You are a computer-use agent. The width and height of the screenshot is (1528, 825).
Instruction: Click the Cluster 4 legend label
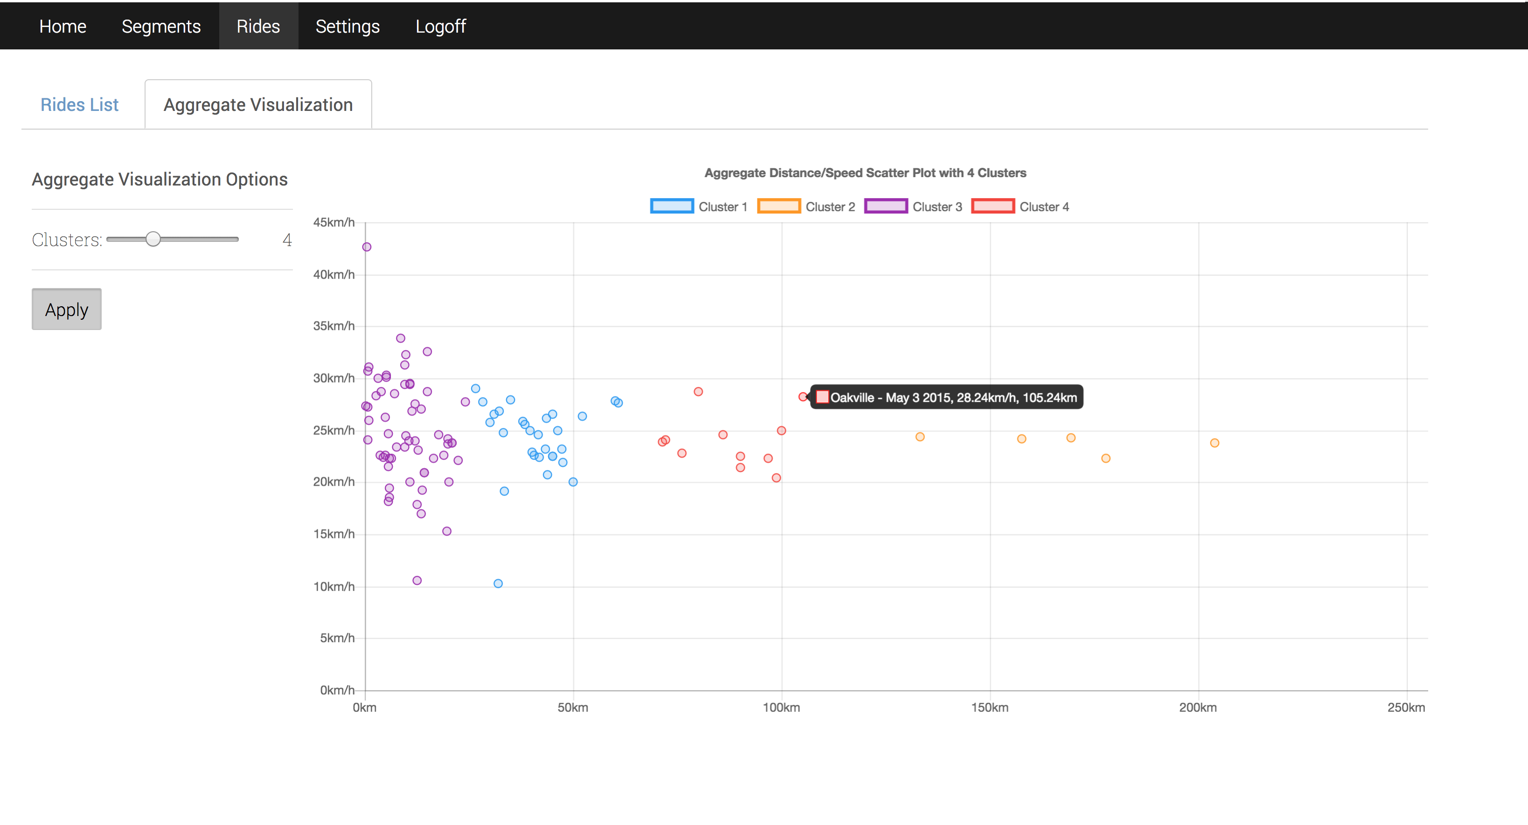(1044, 207)
